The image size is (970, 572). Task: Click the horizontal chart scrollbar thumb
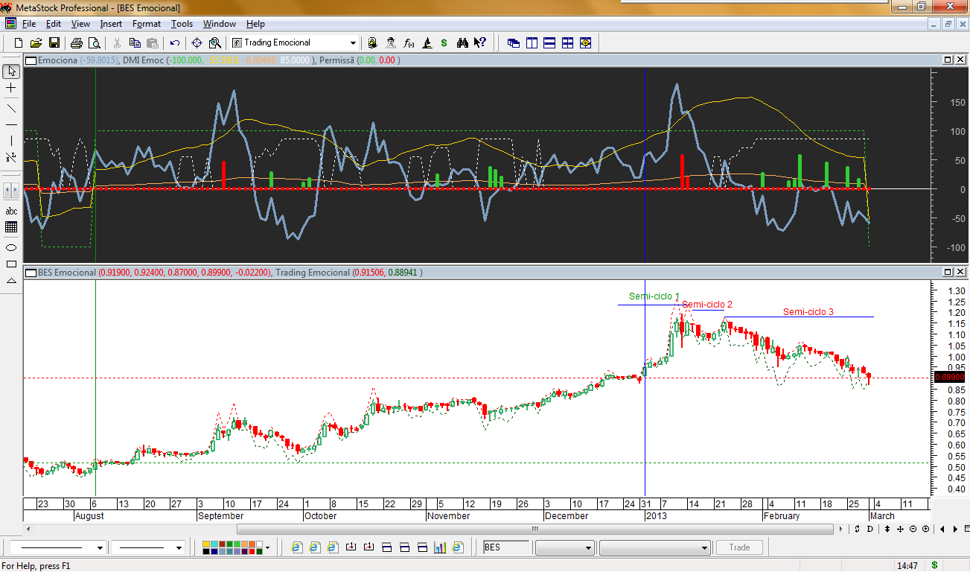[535, 529]
